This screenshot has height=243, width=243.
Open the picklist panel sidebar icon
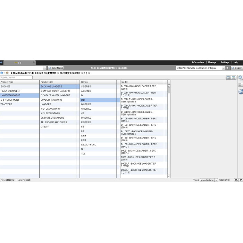241,85
